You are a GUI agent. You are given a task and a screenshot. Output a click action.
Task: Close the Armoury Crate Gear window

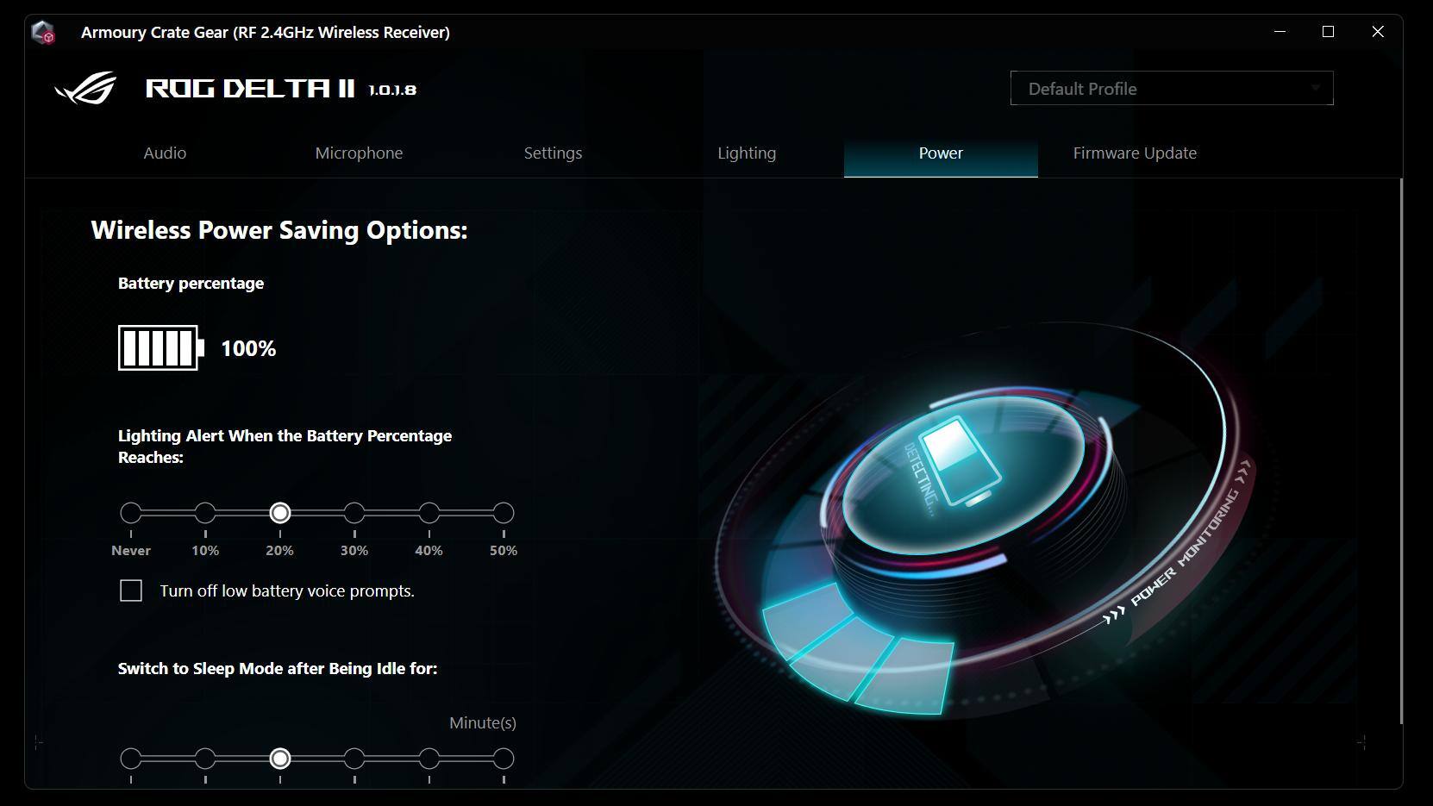[x=1377, y=32]
